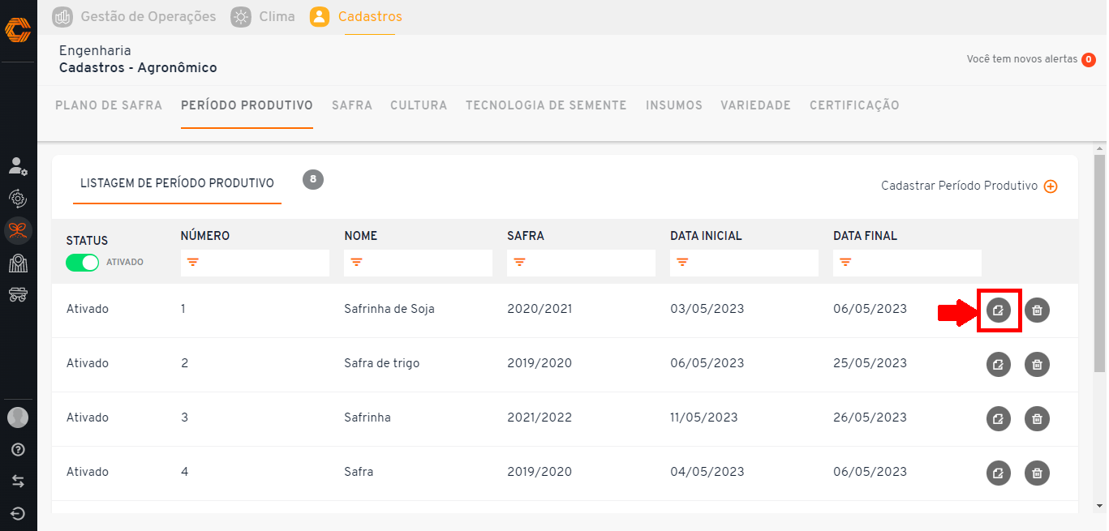This screenshot has width=1109, height=531.
Task: Click the vertical scrollbar thumb
Action: (x=1100, y=263)
